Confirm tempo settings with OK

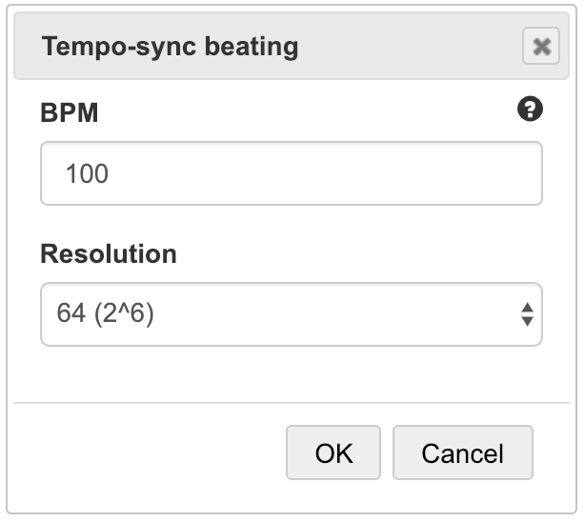click(x=333, y=452)
